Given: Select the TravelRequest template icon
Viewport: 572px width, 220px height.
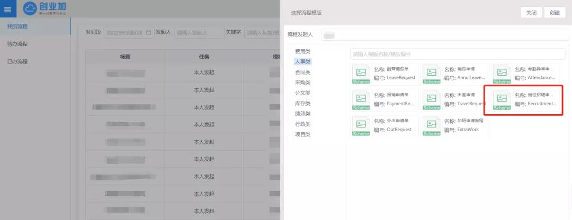Looking at the screenshot, I should pos(432,99).
